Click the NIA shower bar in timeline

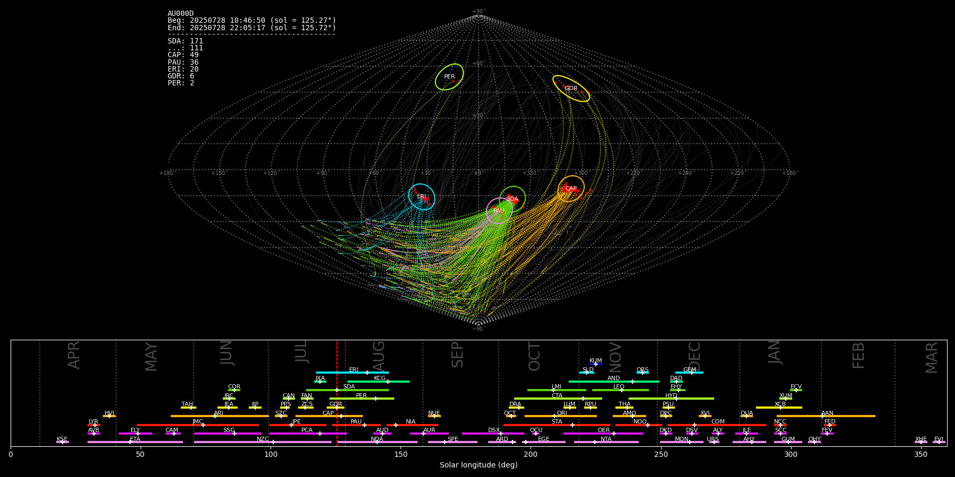412,425
